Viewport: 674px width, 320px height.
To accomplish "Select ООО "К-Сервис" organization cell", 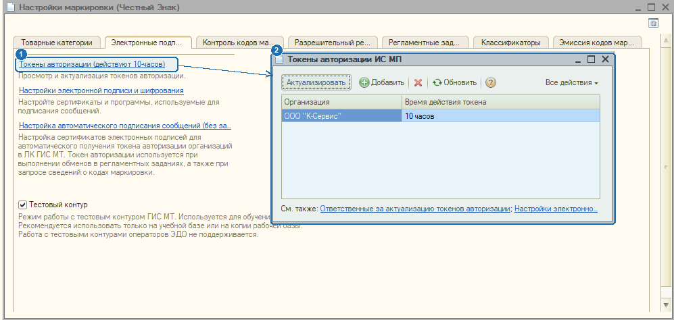I will [x=341, y=116].
